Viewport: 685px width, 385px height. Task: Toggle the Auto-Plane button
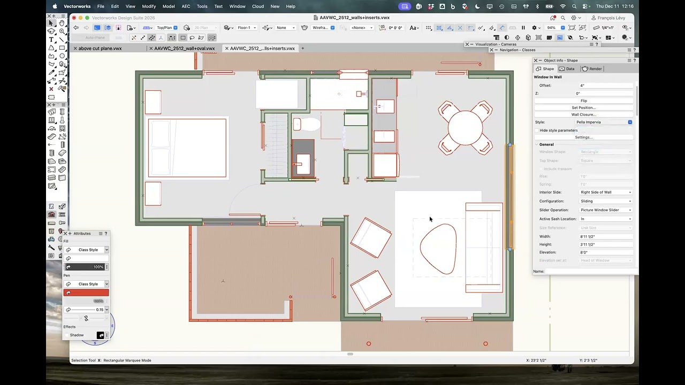point(95,37)
